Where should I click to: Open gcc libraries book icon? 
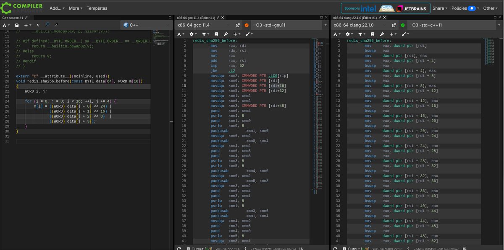point(216,34)
